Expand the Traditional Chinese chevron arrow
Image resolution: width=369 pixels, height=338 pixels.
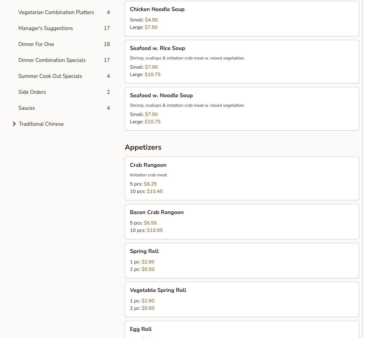pyautogui.click(x=14, y=124)
